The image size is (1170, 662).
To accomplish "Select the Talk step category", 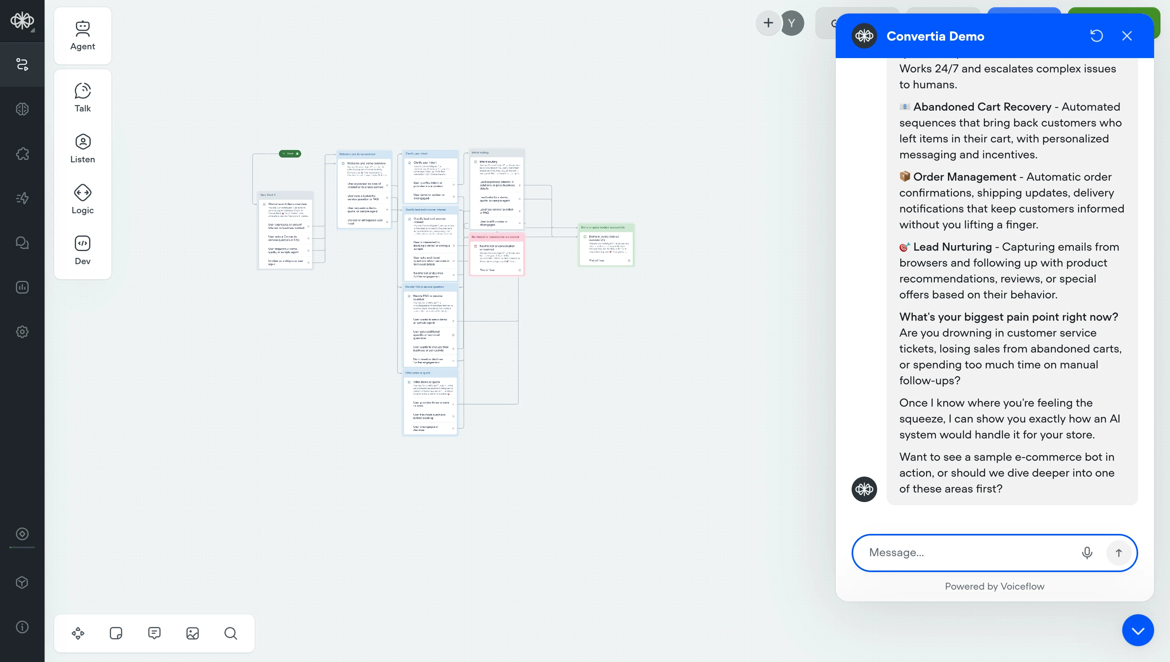I will [82, 97].
